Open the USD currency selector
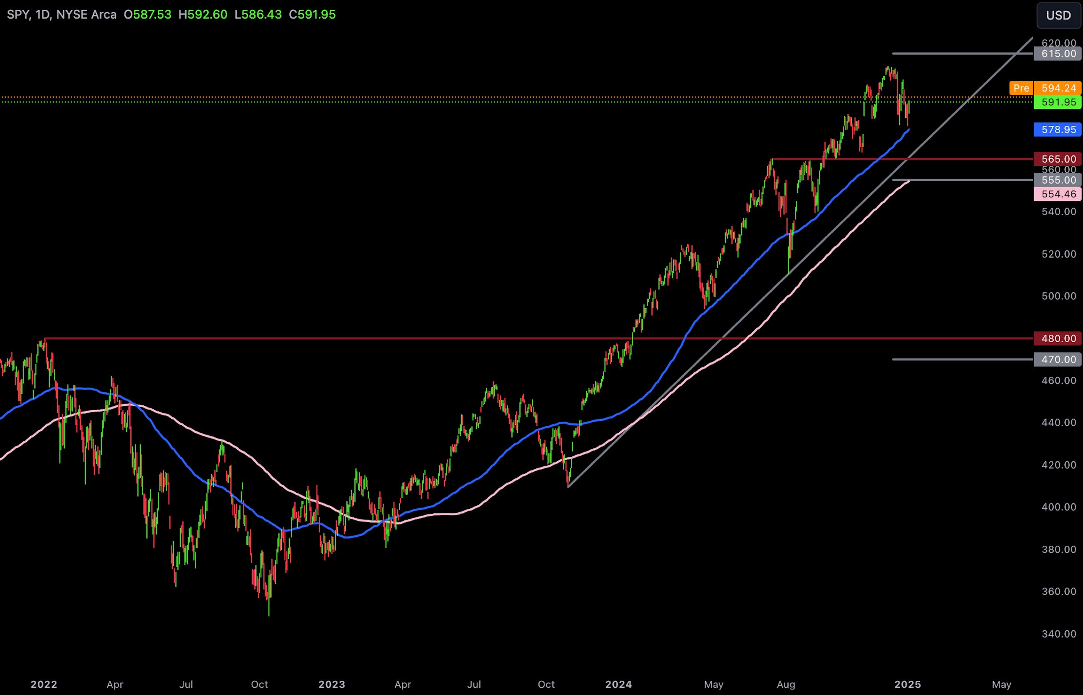This screenshot has height=695, width=1083. click(x=1058, y=16)
